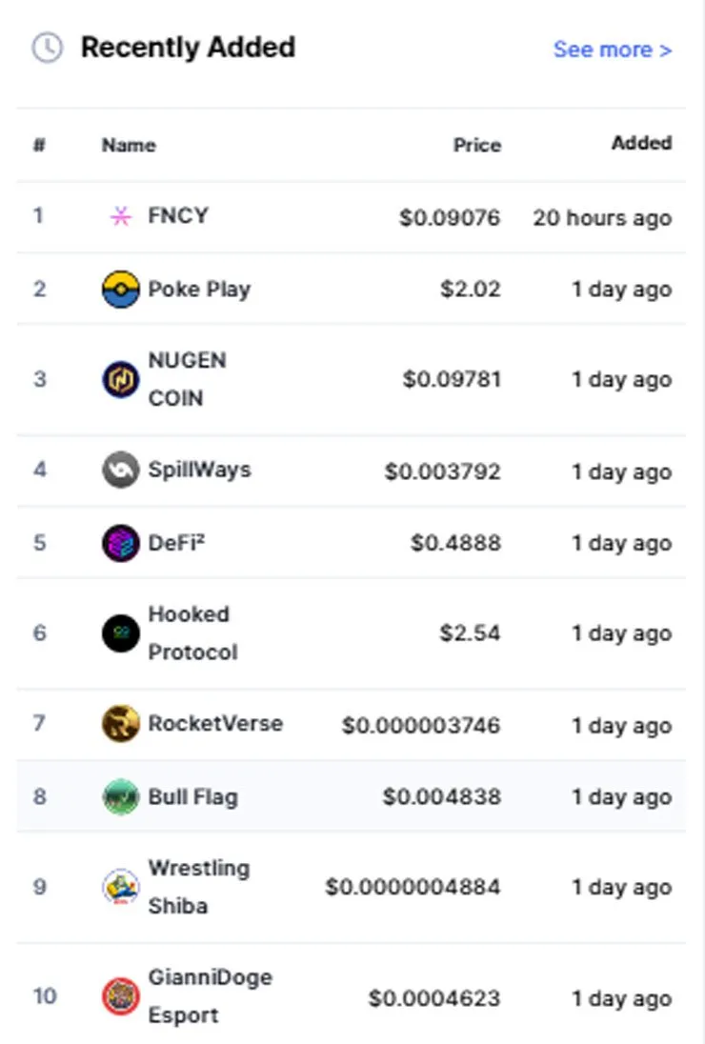
Task: Open the DeFi² purple cube icon
Action: coord(120,543)
